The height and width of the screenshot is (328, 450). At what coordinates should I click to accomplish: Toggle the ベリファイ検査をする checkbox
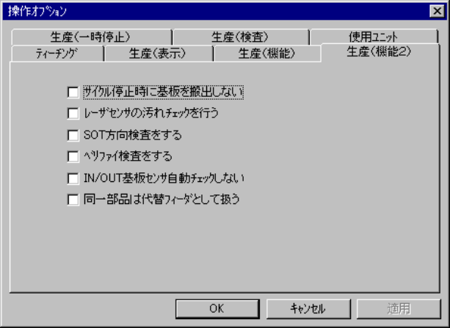click(x=73, y=156)
